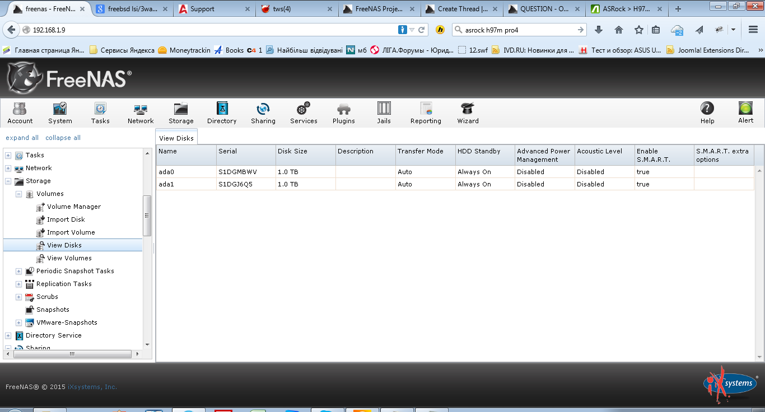The height and width of the screenshot is (412, 765).
Task: Open the iXsystems, Inc. footer link
Action: pyautogui.click(x=92, y=387)
